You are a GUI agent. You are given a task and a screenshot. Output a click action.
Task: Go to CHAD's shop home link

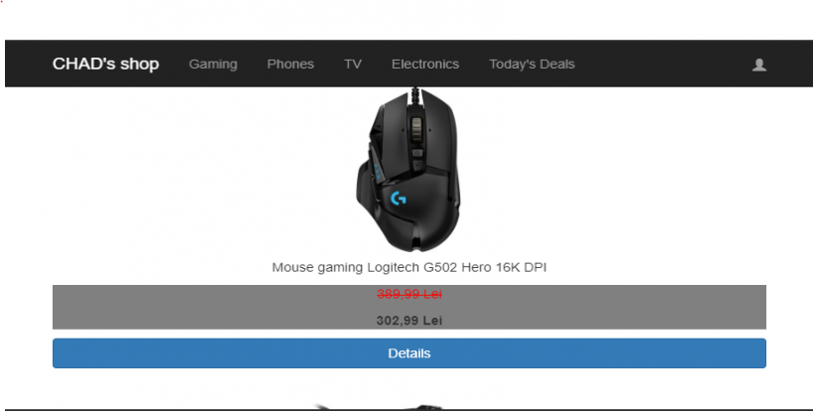click(x=105, y=65)
